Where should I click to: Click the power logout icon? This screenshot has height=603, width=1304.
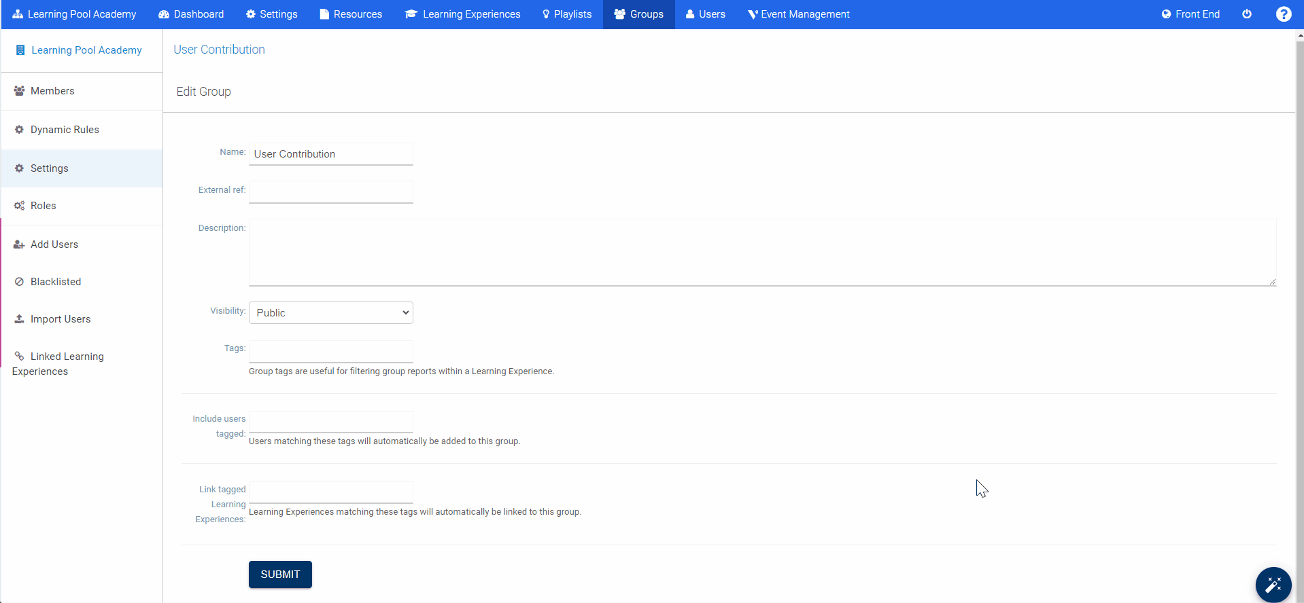coord(1246,14)
